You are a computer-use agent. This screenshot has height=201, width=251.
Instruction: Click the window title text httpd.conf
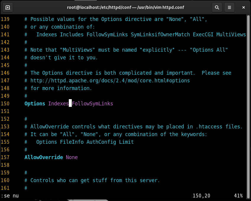coord(173,7)
